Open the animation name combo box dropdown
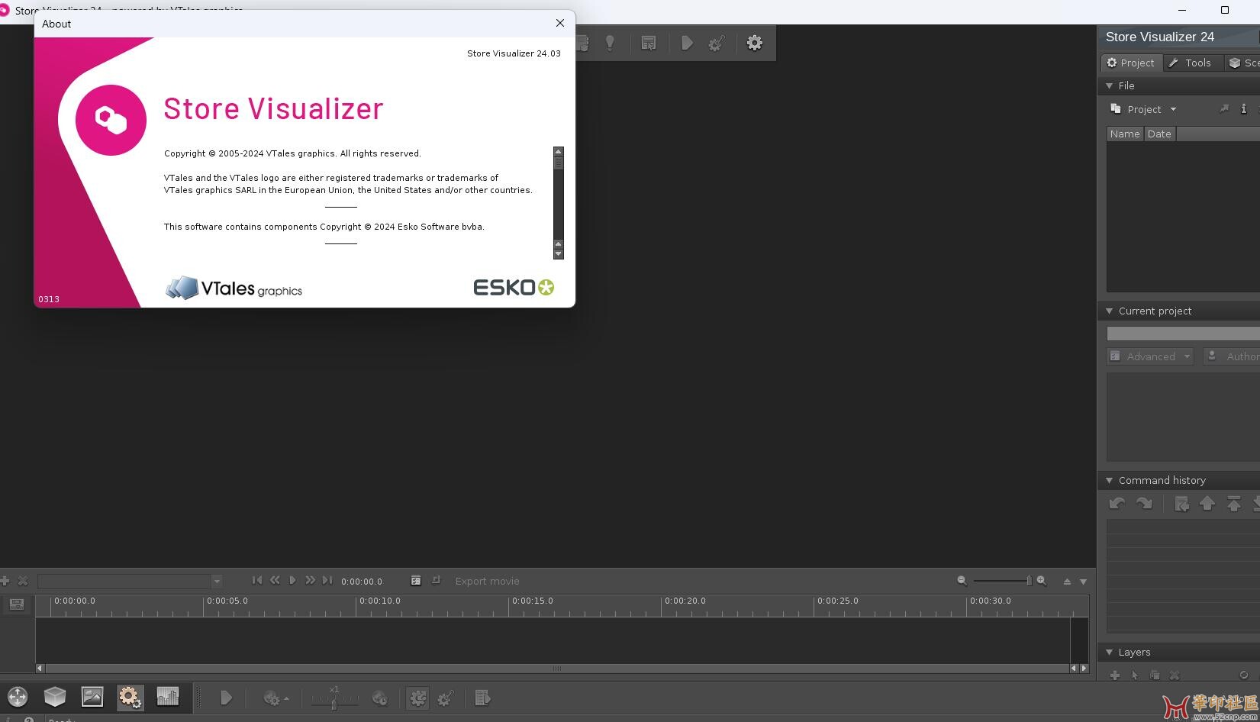Viewport: 1260px width, 722px height. 216,581
